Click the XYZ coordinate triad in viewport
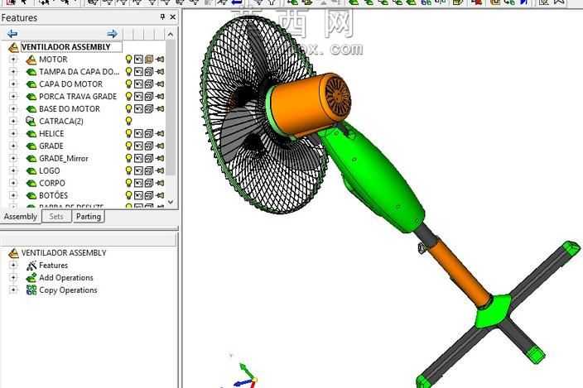Image resolution: width=583 pixels, height=388 pixels. pos(244,376)
